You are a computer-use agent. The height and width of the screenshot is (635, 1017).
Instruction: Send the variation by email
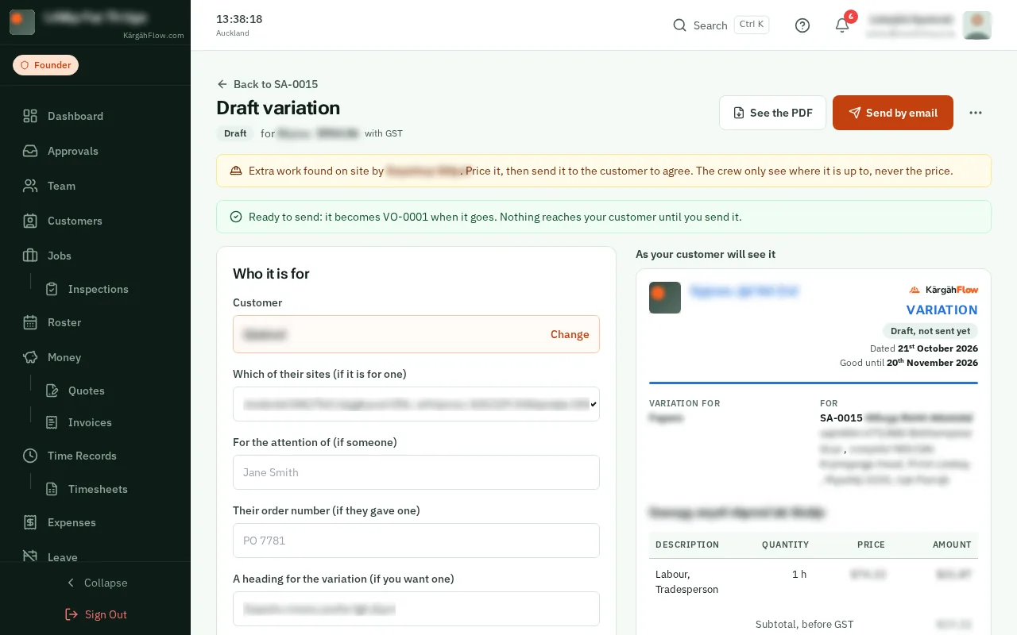(x=893, y=113)
